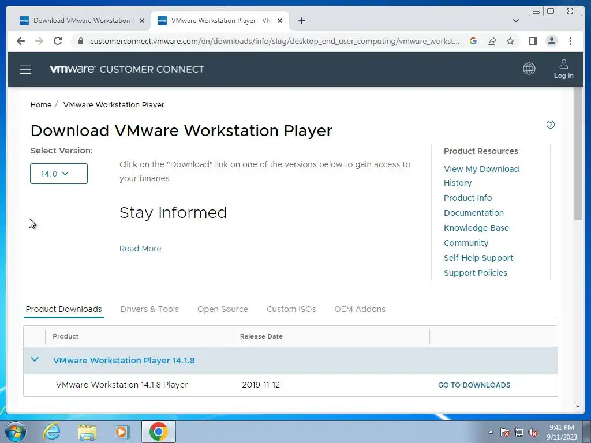Click the network tray icon
This screenshot has height=443, width=591.
tap(519, 432)
